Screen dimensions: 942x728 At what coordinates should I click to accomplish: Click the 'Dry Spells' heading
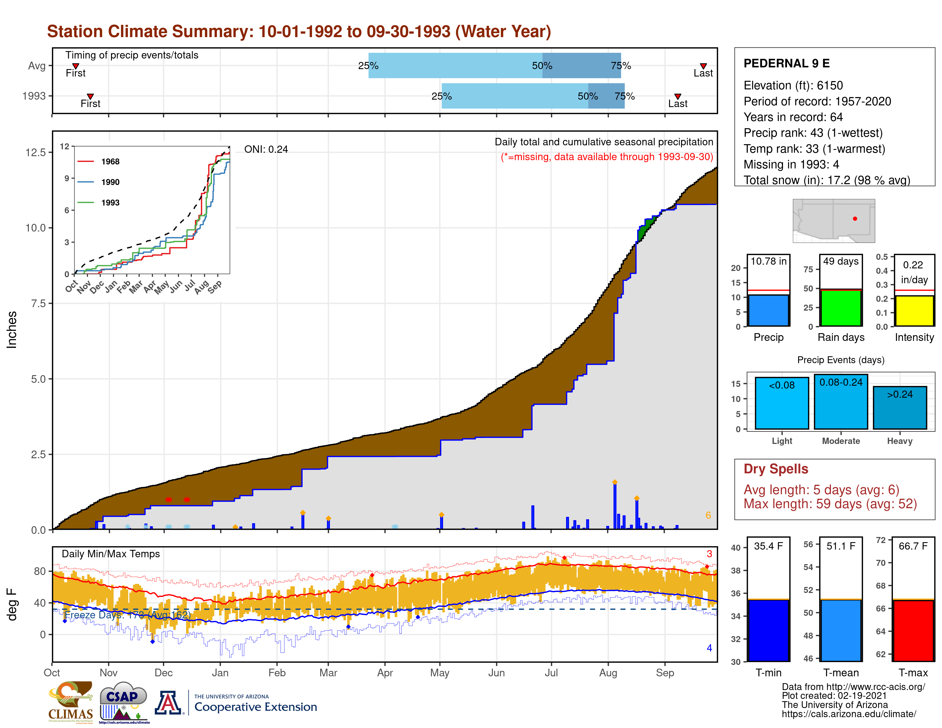pyautogui.click(x=776, y=469)
